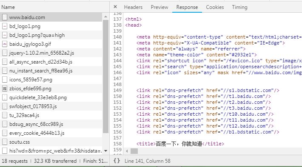Select the Response tab
The height and width of the screenshot is (167, 302).
coord(187,7)
